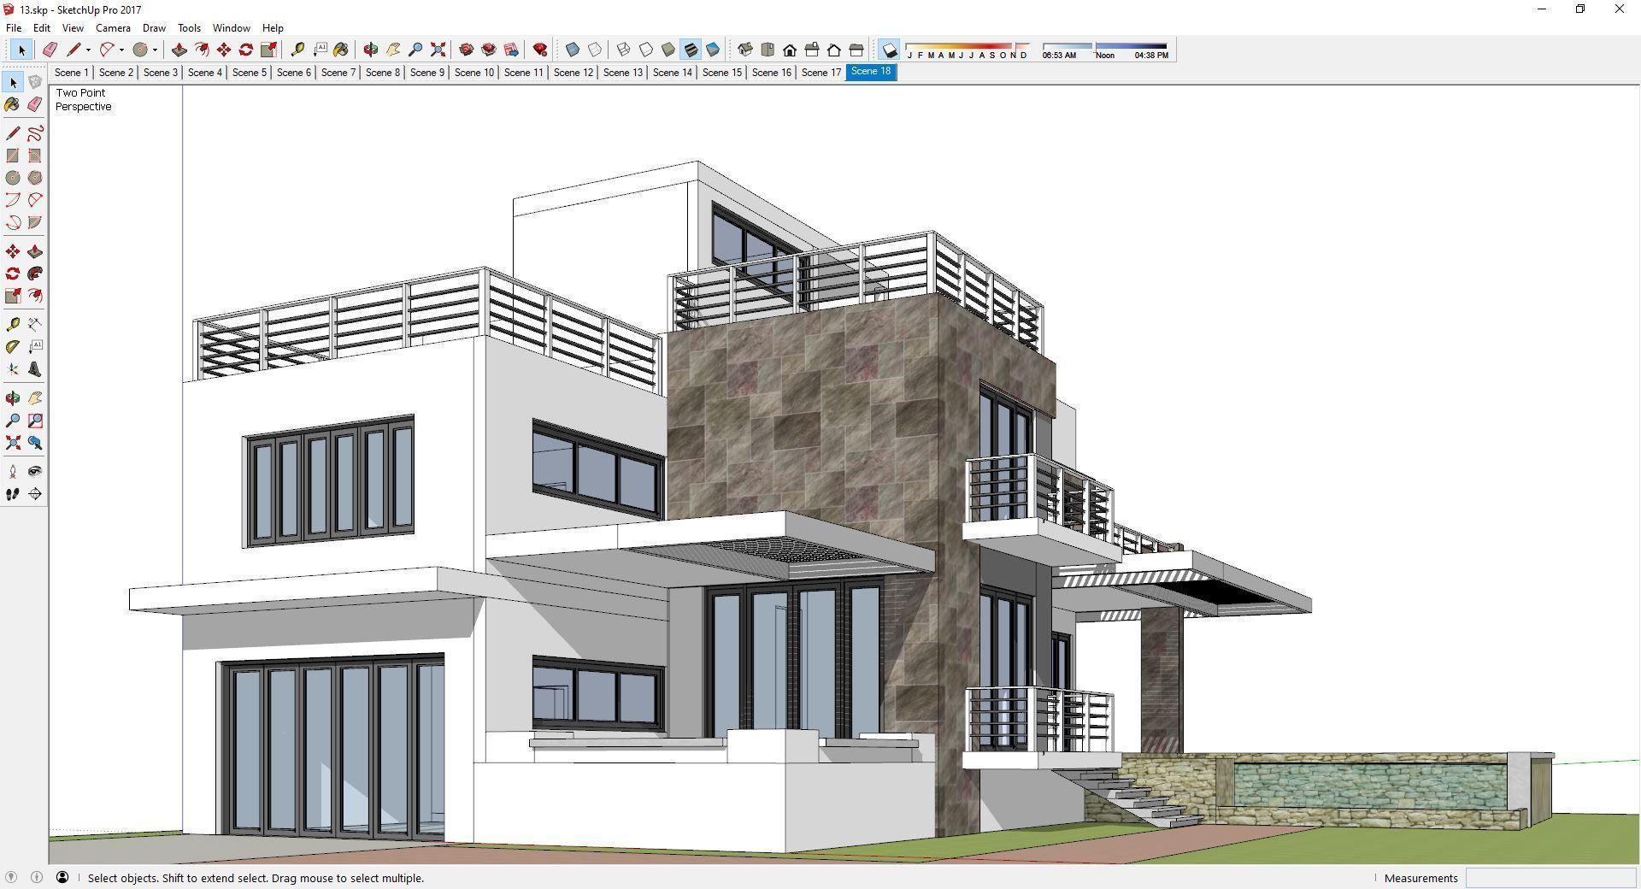Enable Monochrome face style
The image size is (1641, 889).
pos(713,50)
